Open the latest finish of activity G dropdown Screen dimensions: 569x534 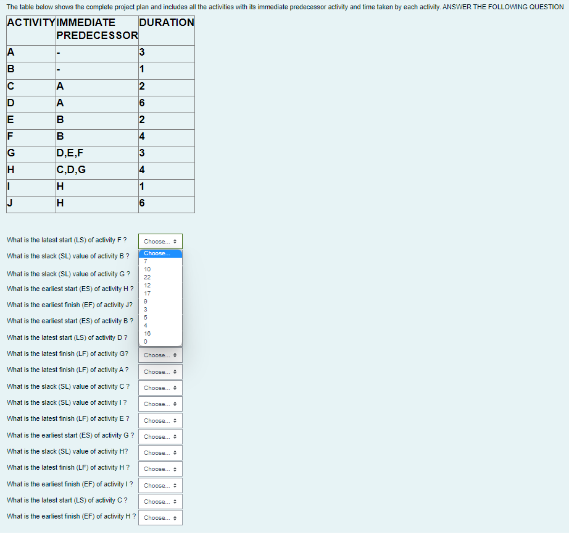click(x=160, y=355)
